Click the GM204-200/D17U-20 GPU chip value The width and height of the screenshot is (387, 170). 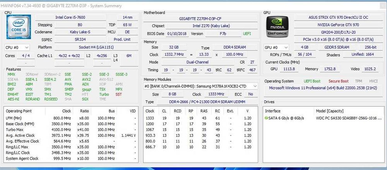[338, 32]
